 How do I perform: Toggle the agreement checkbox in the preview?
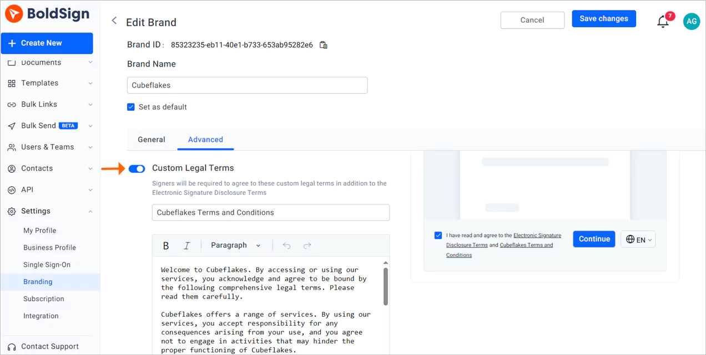438,235
